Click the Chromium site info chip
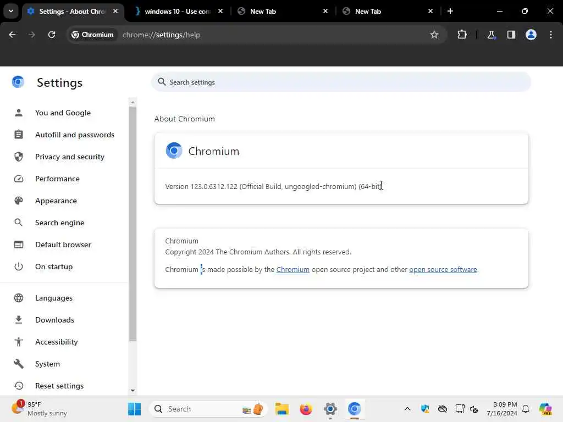The width and height of the screenshot is (563, 422). point(92,35)
